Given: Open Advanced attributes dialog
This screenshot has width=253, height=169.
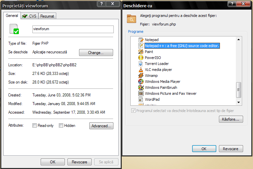Looking at the screenshot, I should (x=101, y=126).
